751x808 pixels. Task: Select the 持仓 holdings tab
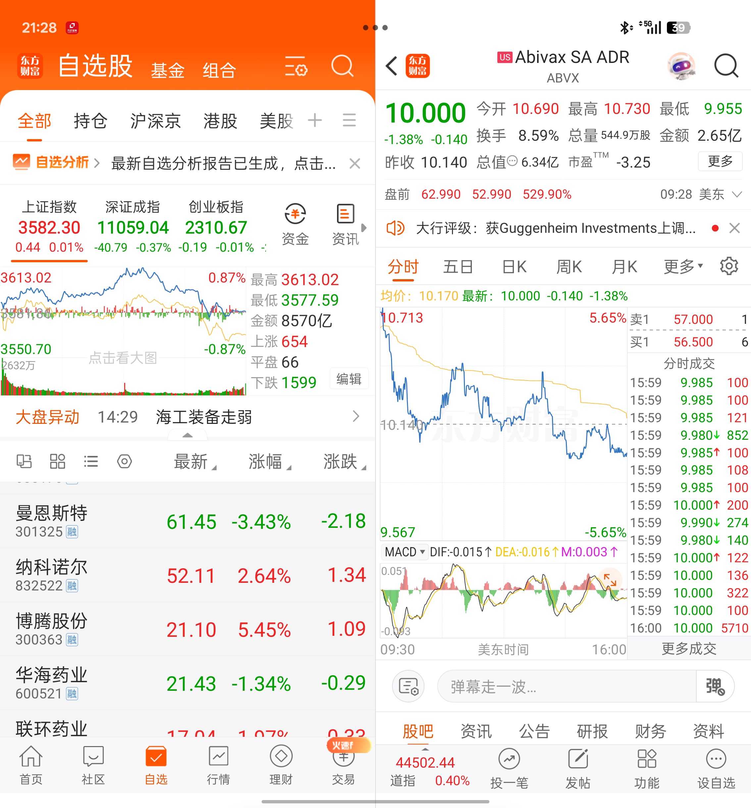[90, 121]
